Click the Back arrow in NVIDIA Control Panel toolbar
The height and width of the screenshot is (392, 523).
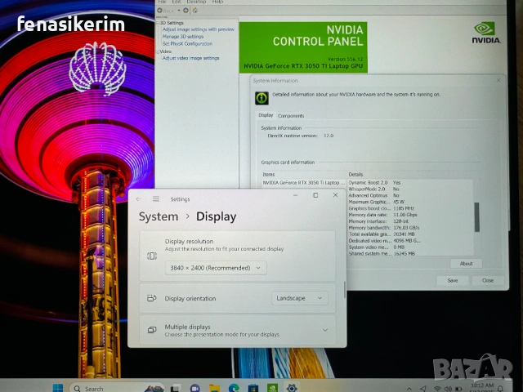pyautogui.click(x=160, y=11)
